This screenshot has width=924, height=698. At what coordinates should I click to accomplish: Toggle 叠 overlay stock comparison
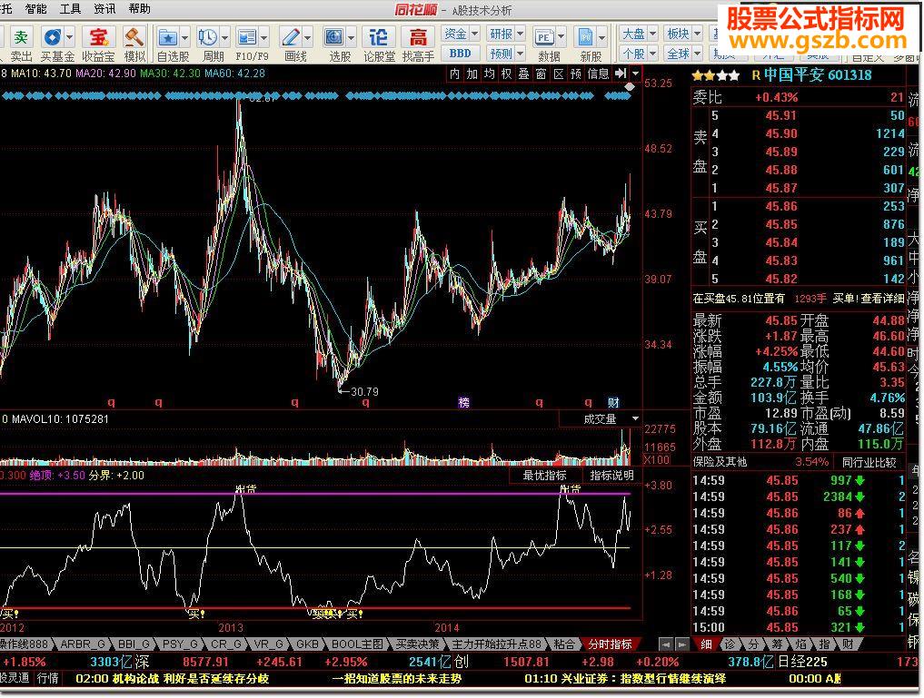(x=524, y=74)
